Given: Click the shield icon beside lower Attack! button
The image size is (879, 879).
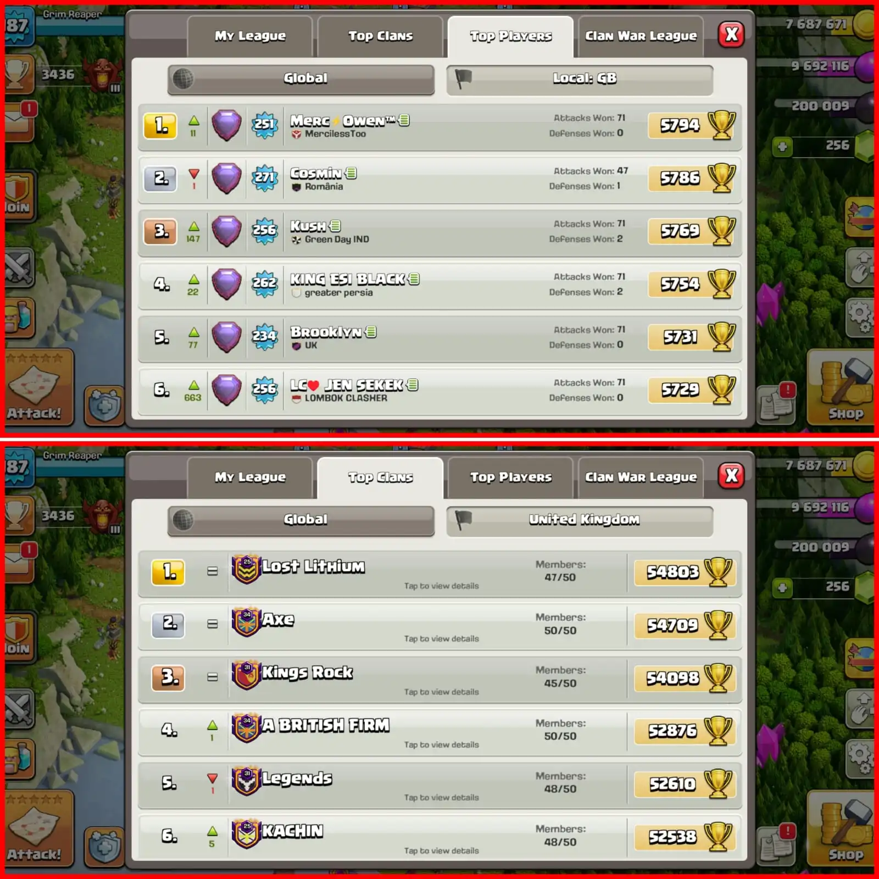Looking at the screenshot, I should 104,847.
